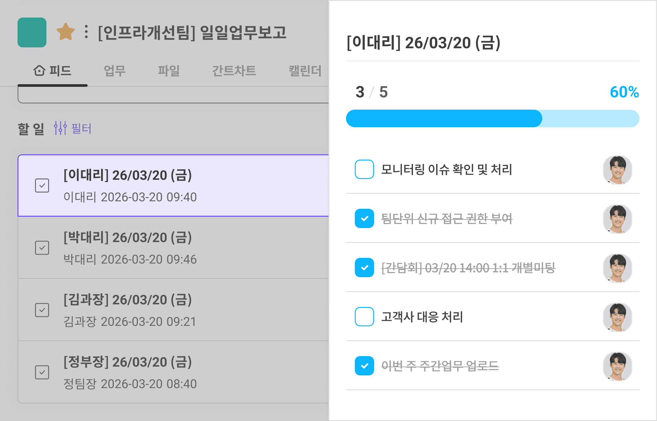Open the three-dot project menu
This screenshot has width=657, height=421.
(x=86, y=32)
